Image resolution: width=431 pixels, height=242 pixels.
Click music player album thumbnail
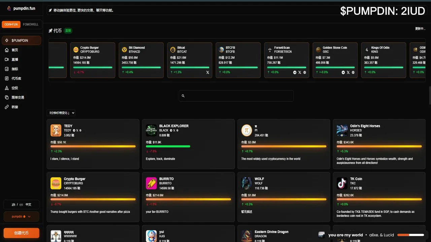click(322, 235)
